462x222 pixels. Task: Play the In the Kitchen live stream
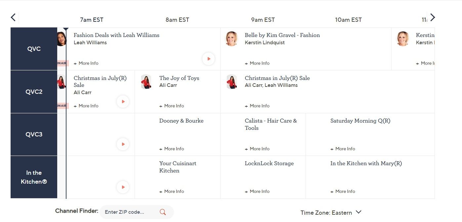123,187
